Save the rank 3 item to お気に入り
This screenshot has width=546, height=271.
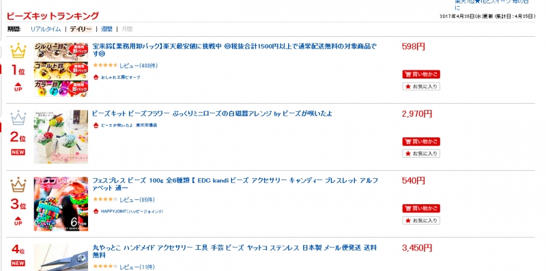(421, 220)
